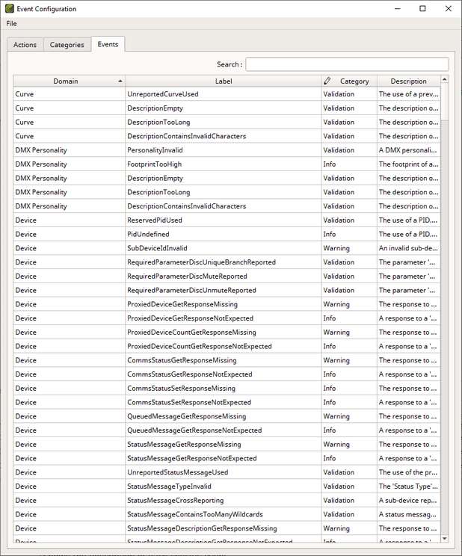Viewport: 462px width, 556px height.
Task: Minimize the Event Configuration window
Action: (x=398, y=8)
